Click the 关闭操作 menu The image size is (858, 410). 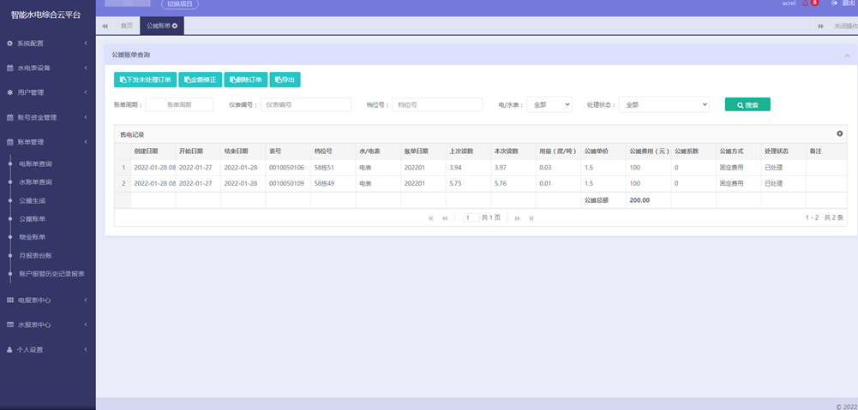coord(845,27)
